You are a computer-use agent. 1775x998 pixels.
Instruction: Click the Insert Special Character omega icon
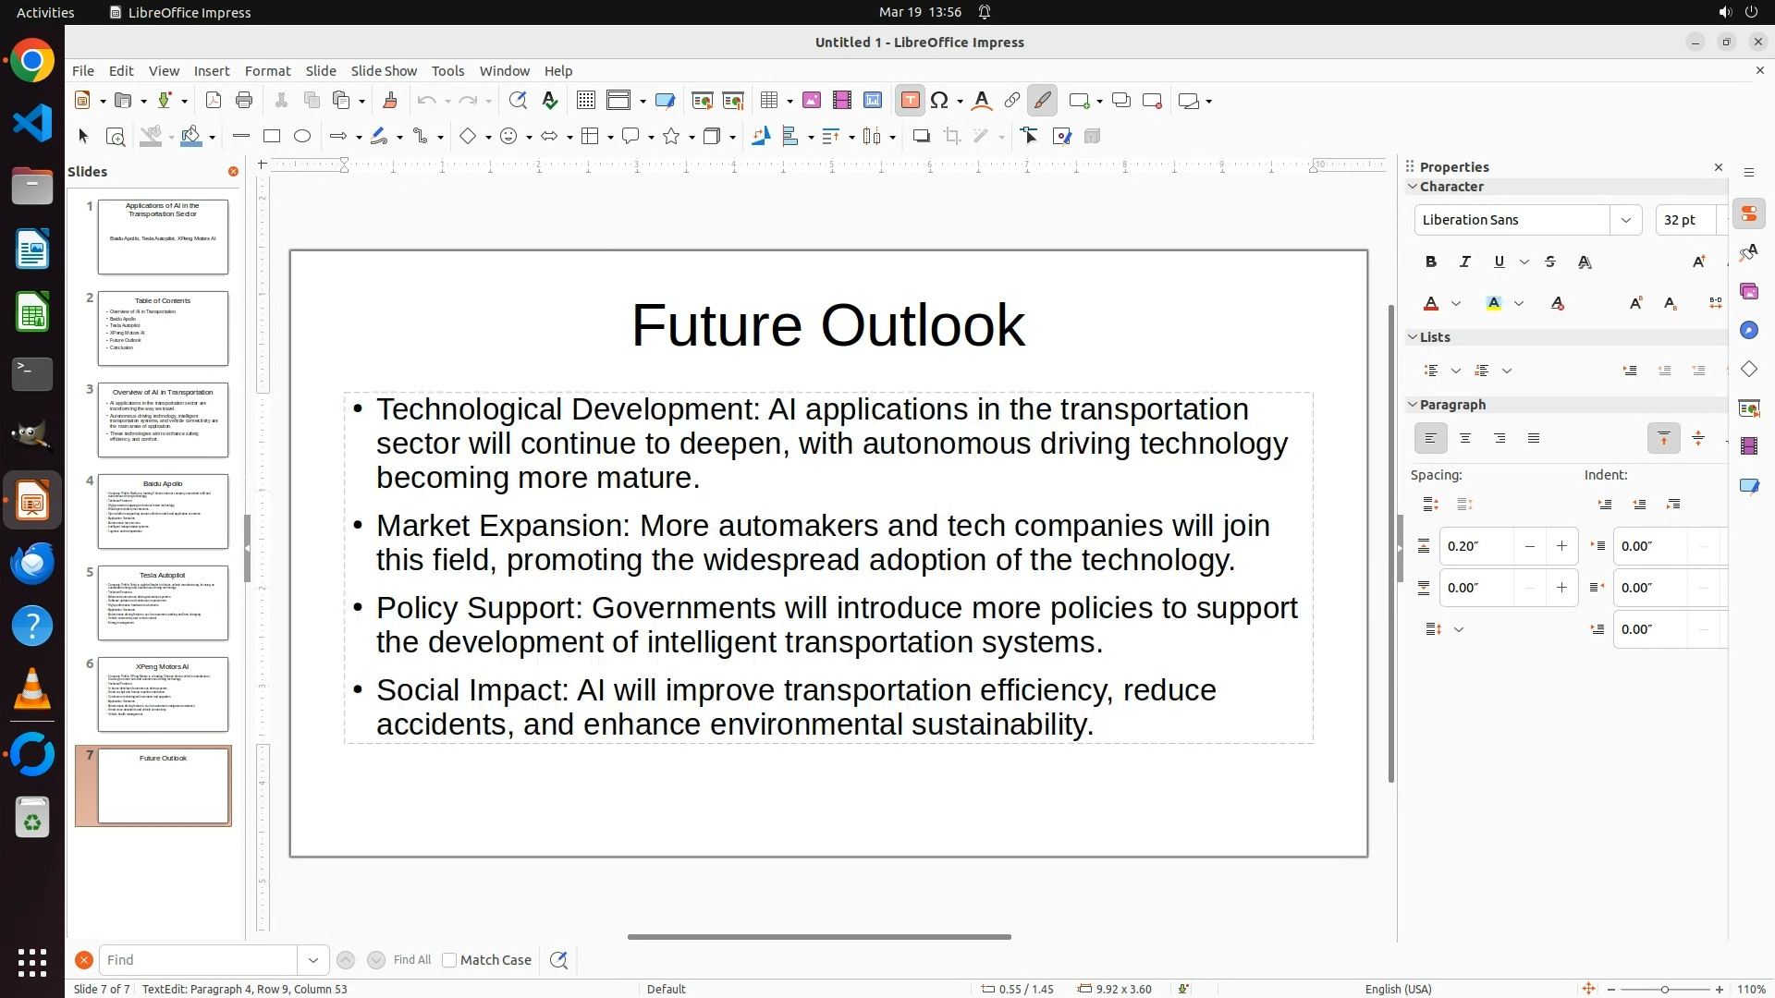click(x=939, y=101)
